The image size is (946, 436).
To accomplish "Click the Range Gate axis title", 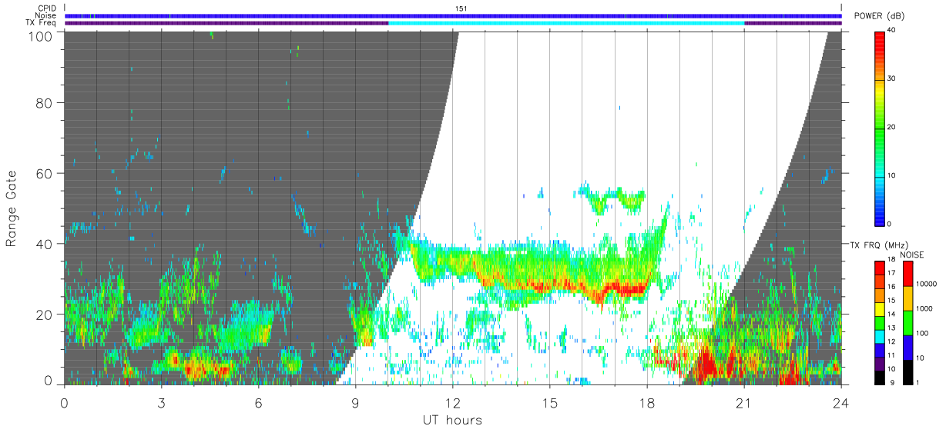I will point(12,208).
